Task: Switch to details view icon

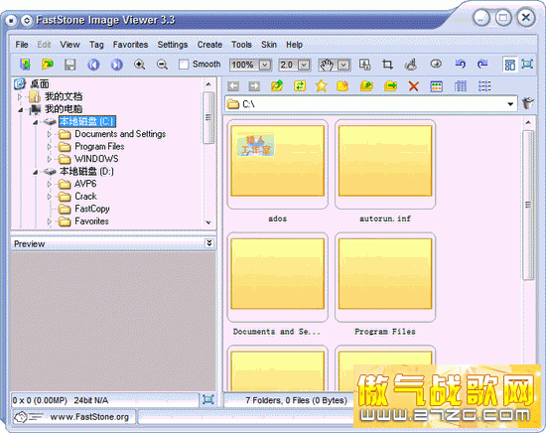Action: 461,86
